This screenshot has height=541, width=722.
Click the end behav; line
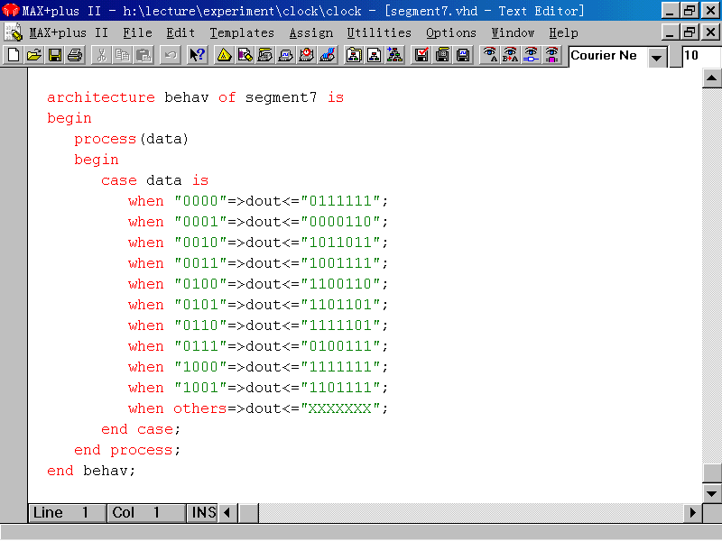click(x=91, y=471)
